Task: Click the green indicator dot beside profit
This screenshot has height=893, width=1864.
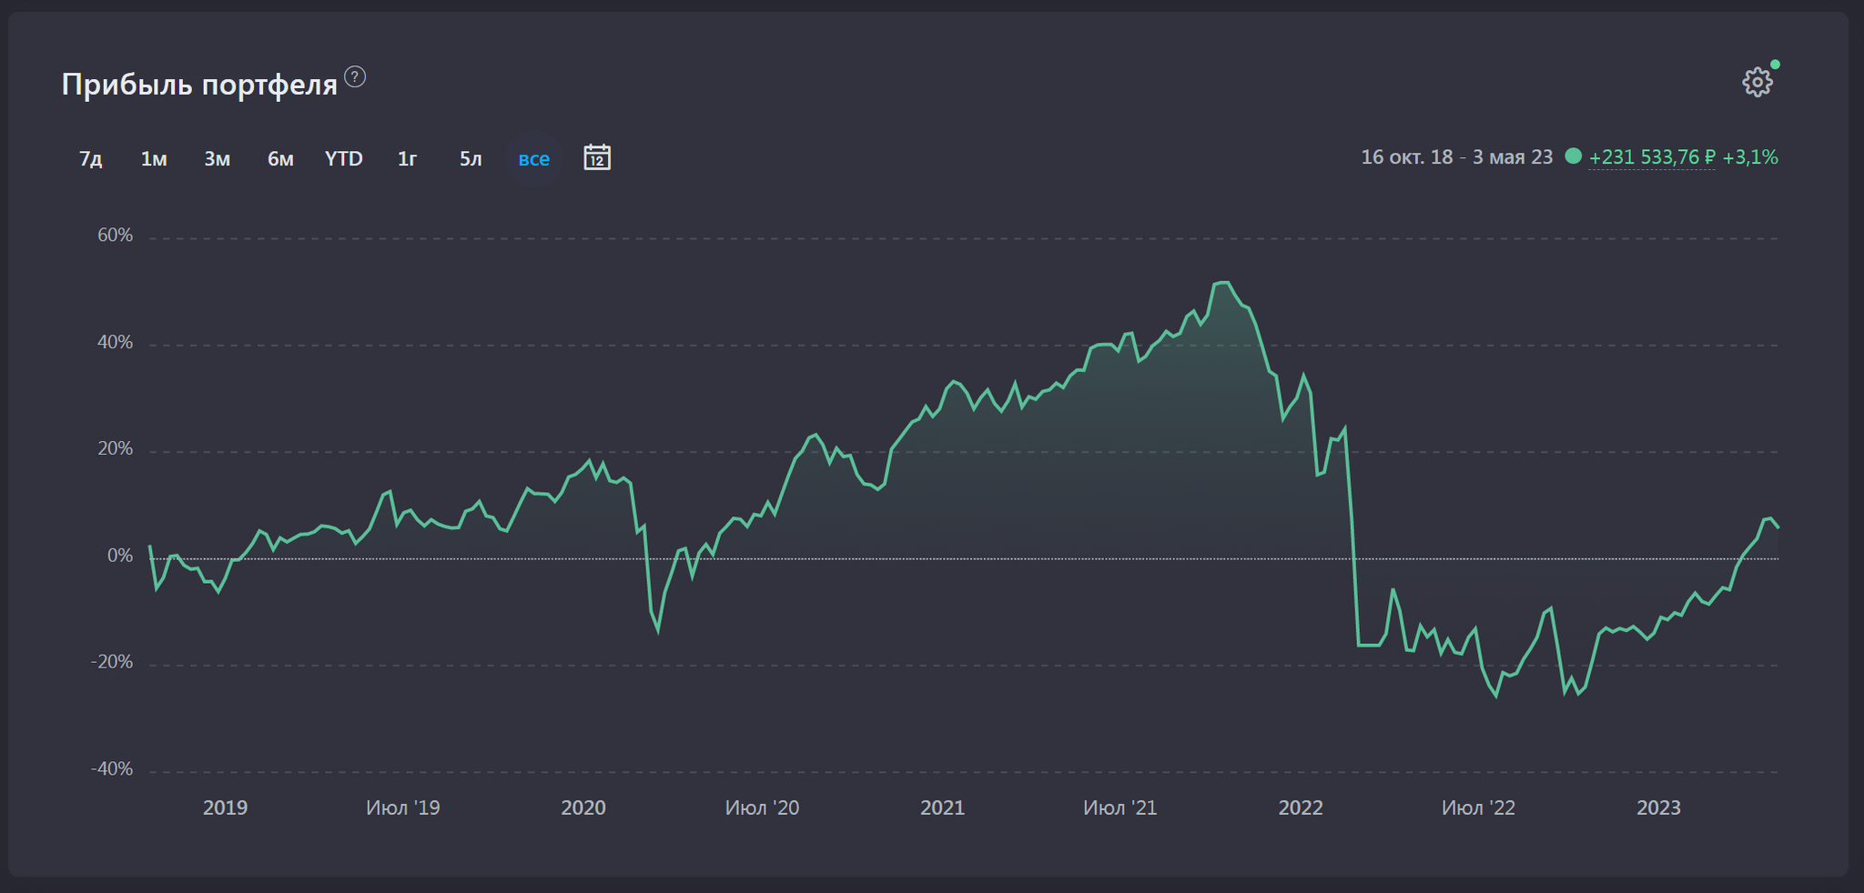Action: (x=1573, y=156)
